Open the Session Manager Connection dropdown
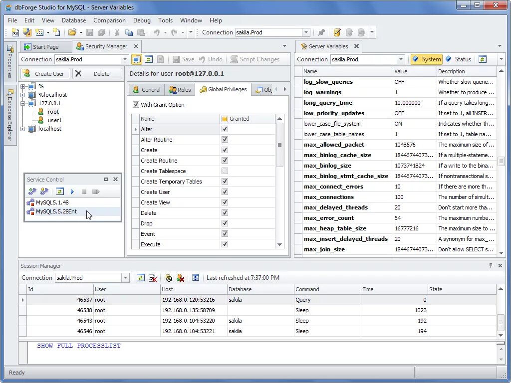 coord(125,278)
